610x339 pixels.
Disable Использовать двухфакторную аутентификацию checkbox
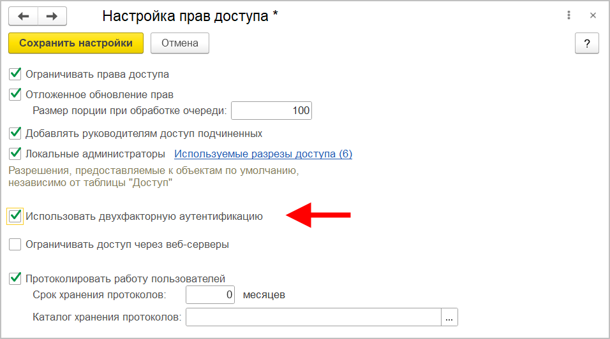(x=15, y=216)
